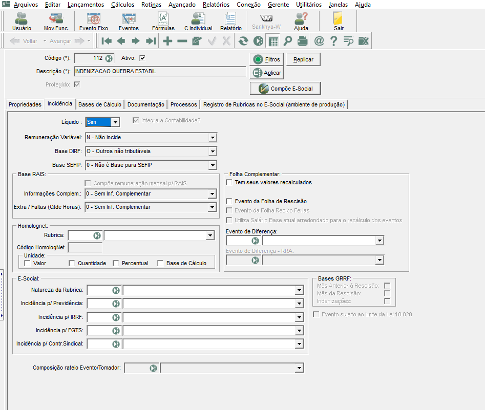Open Extra / Faltas (Qtde Horas) dropdown
The width and height of the screenshot is (485, 410).
tap(212, 207)
